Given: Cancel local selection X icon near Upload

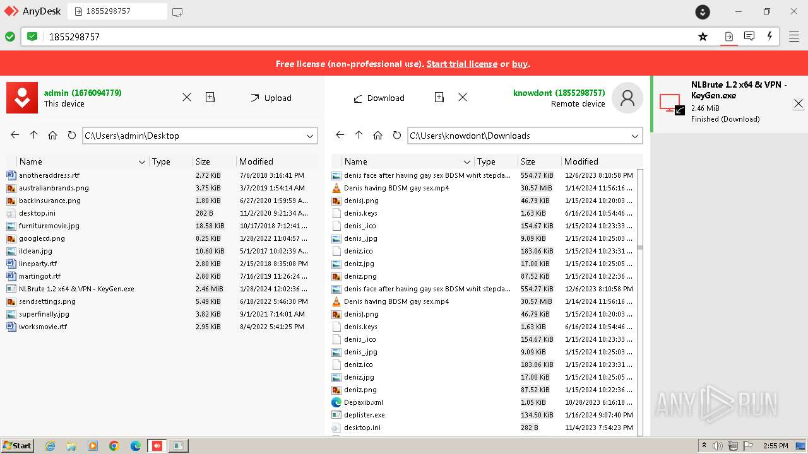Looking at the screenshot, I should 187,97.
